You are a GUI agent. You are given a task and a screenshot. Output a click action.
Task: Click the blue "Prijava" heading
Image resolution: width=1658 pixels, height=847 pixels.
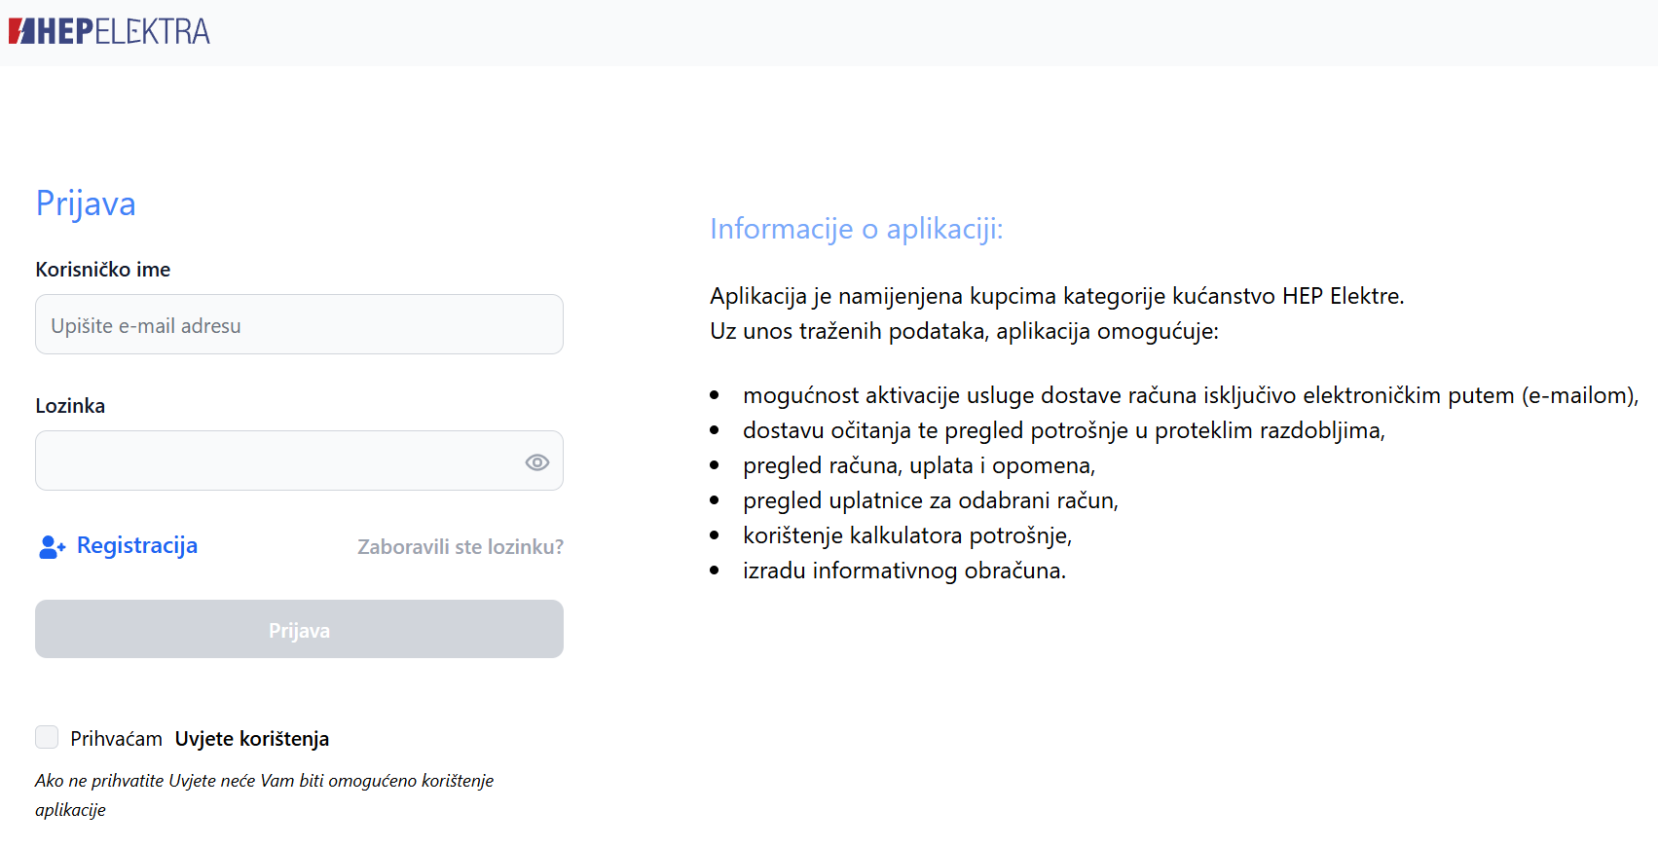click(x=86, y=203)
